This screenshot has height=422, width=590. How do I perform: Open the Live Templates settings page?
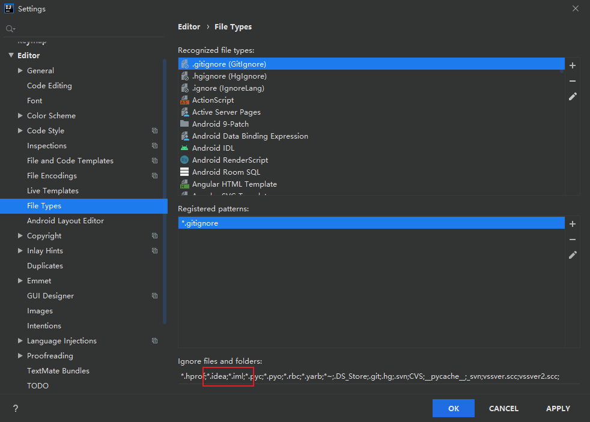(x=53, y=191)
